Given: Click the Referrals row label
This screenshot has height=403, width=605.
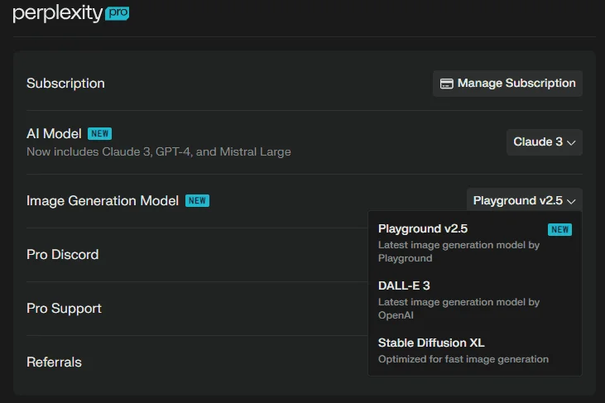Looking at the screenshot, I should (54, 362).
